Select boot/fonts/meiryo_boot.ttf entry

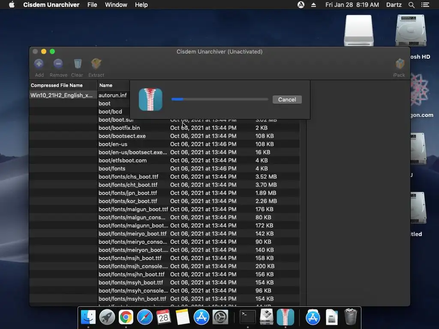pyautogui.click(x=199, y=233)
